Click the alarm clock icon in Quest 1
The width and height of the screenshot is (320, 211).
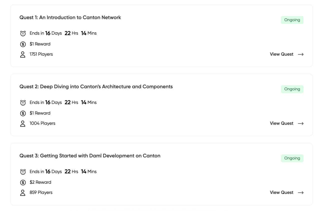click(x=23, y=33)
